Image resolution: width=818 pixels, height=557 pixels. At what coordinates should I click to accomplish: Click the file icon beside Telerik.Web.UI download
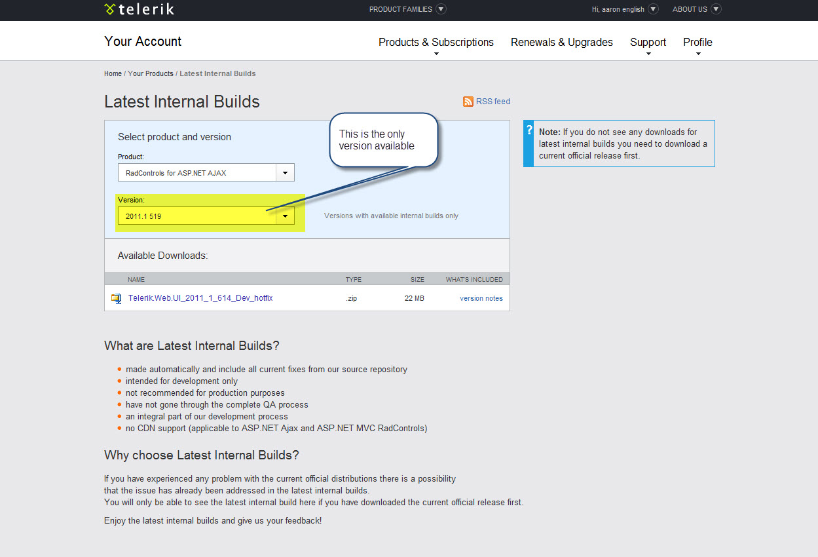[x=117, y=298]
